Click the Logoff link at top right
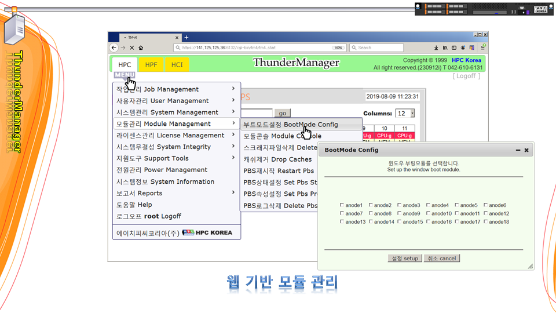This screenshot has height=313, width=556. point(466,76)
